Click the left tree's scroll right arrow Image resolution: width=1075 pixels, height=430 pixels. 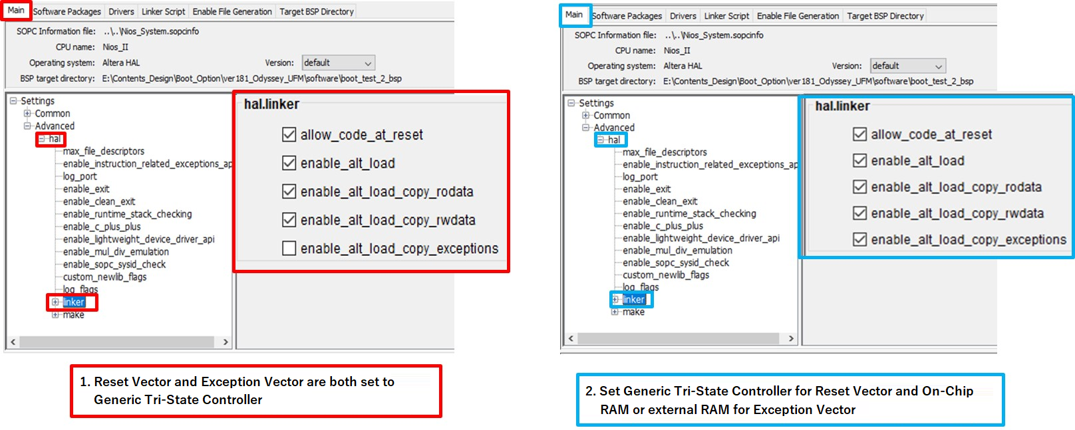click(x=226, y=342)
